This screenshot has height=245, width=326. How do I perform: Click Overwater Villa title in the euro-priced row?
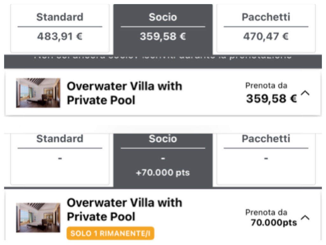click(x=124, y=93)
